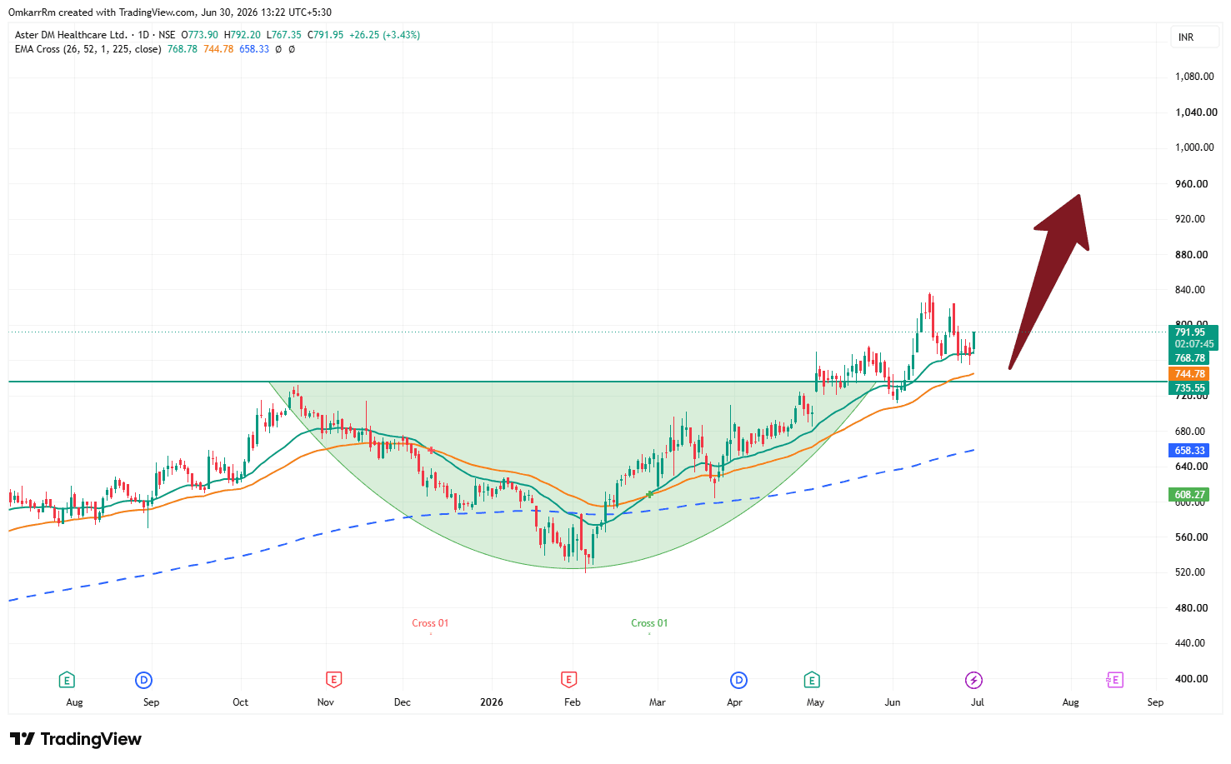Click green earnings E marker near Aug
The width and height of the screenshot is (1231, 764).
point(67,681)
